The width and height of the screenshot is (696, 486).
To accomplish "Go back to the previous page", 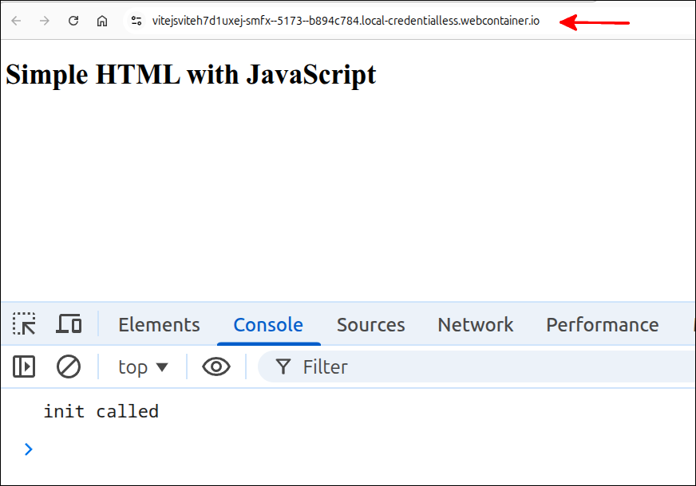I will 18,21.
